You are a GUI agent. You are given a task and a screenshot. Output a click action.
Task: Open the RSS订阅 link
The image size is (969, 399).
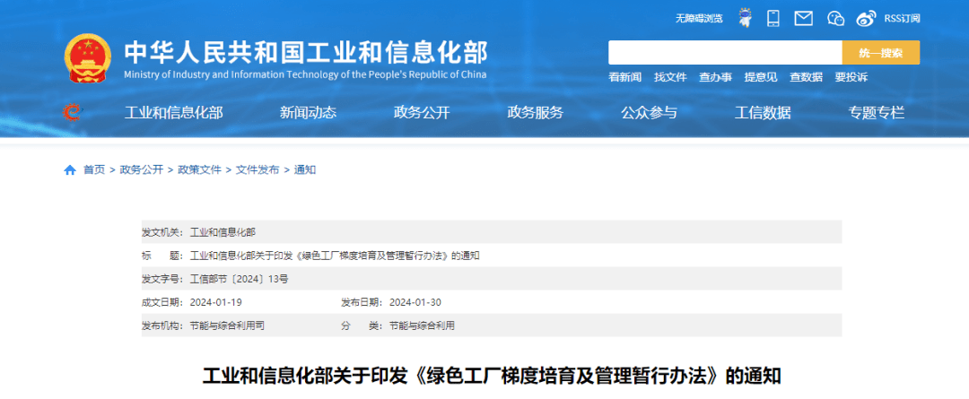[902, 18]
